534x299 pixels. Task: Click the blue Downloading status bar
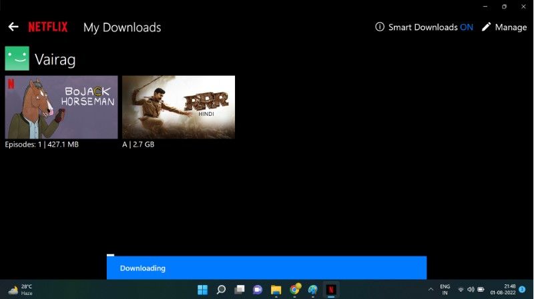pos(266,268)
